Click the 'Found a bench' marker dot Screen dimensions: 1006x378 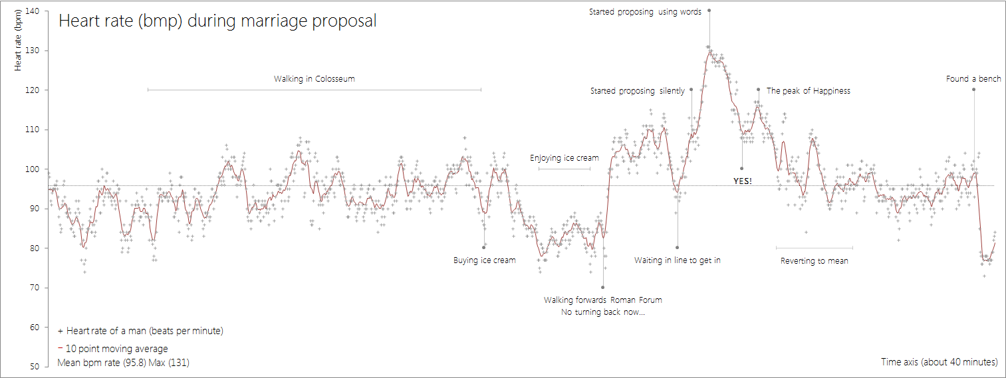(x=974, y=90)
